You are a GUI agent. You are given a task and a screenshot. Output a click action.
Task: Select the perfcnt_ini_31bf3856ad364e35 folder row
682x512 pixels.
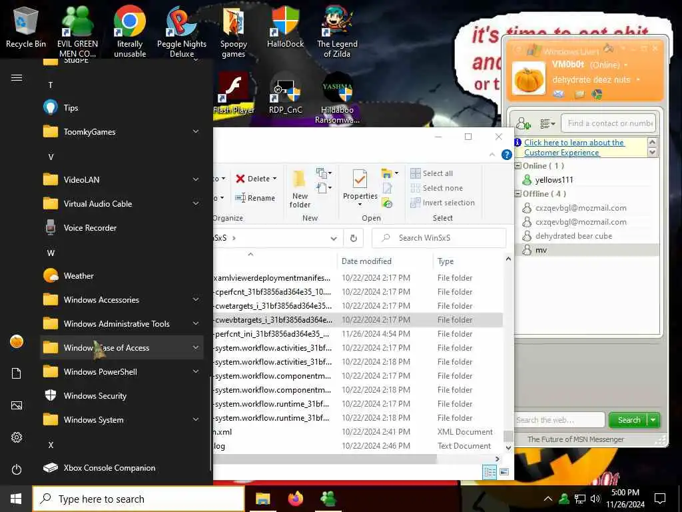[x=358, y=334]
